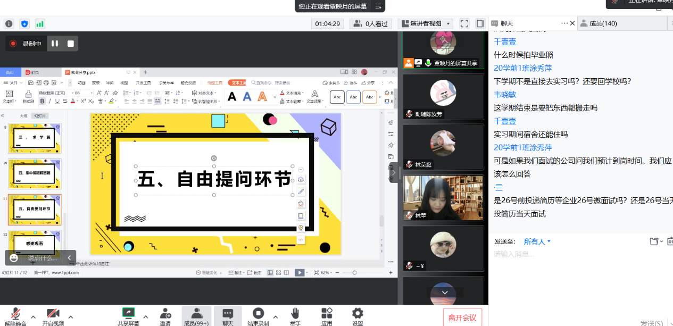
Task: Raise hand with 举手 icon
Action: point(295,316)
